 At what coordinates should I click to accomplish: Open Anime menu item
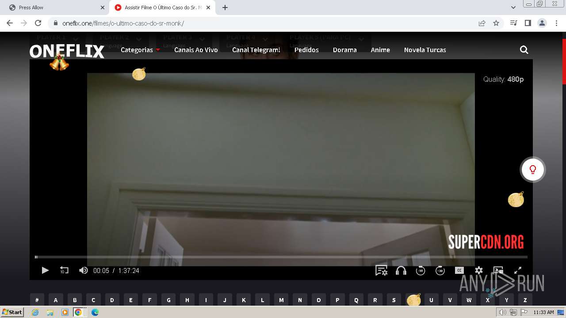(x=380, y=50)
